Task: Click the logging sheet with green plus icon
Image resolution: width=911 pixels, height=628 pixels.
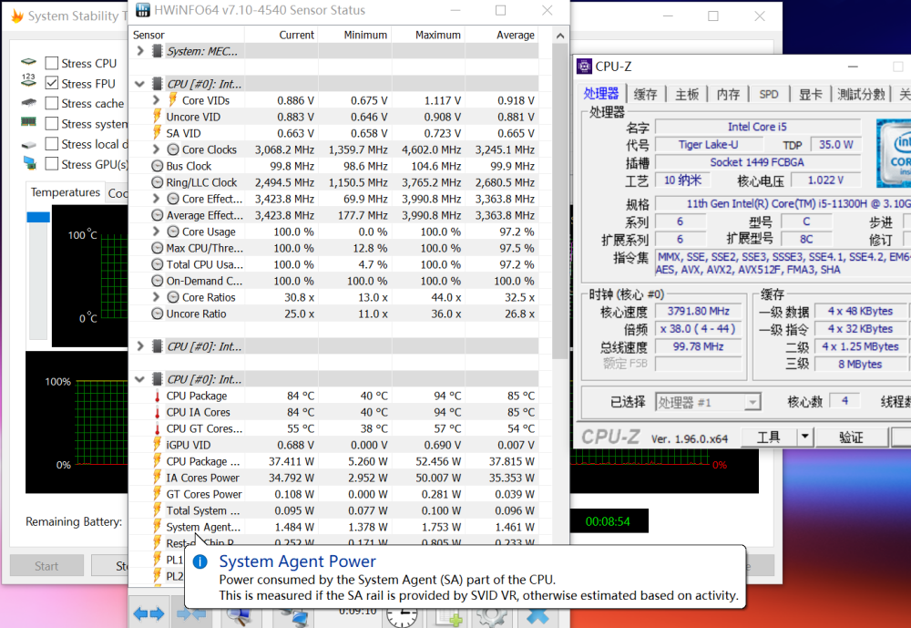Action: tap(448, 616)
